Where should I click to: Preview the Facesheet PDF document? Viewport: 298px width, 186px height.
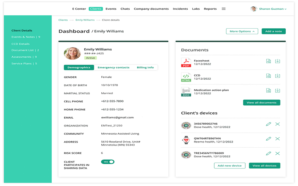(x=268, y=61)
